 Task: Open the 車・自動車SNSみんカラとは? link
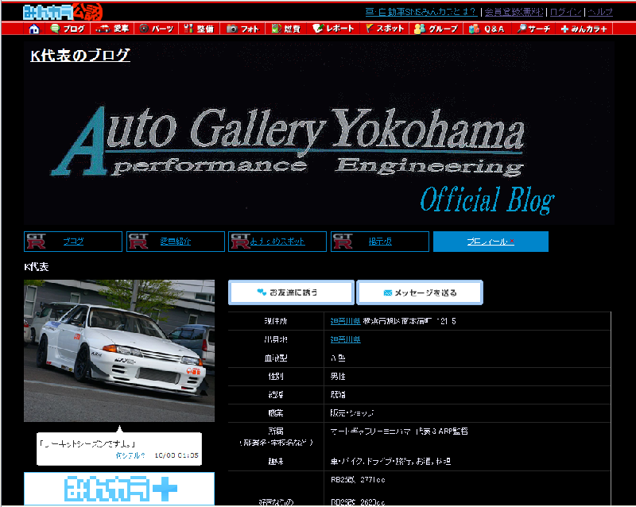tap(421, 12)
